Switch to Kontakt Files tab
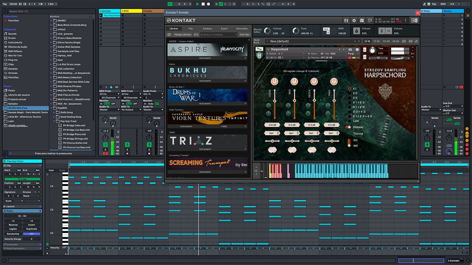This screenshot has width=472, height=265. (191, 29)
